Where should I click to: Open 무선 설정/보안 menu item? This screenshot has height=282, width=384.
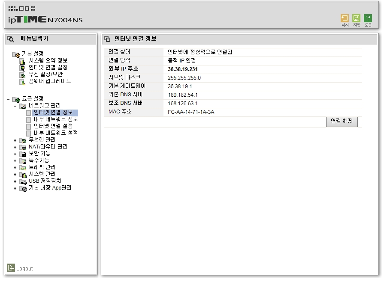click(45, 74)
